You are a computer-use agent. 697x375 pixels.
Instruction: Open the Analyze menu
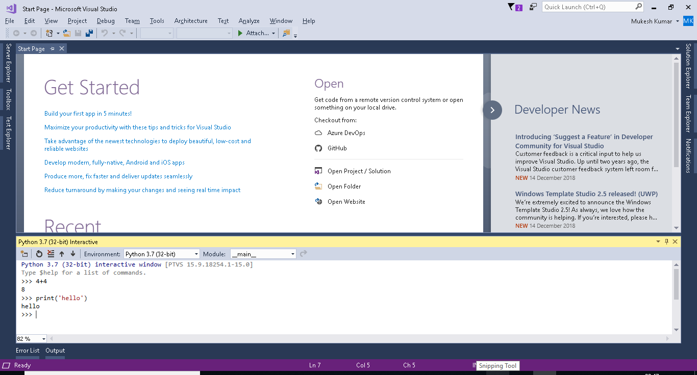coord(249,21)
